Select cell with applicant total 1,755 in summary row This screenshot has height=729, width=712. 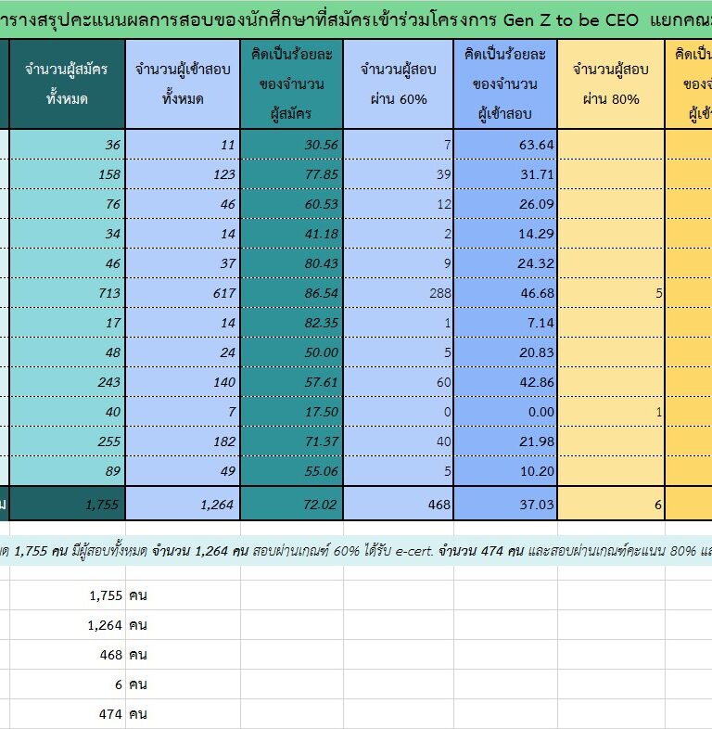[67, 504]
